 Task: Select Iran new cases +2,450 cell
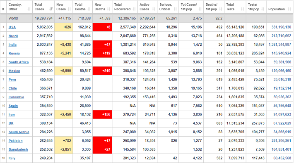(64, 115)
